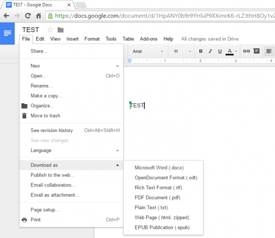Open the Add-ons menu

pos(148,39)
